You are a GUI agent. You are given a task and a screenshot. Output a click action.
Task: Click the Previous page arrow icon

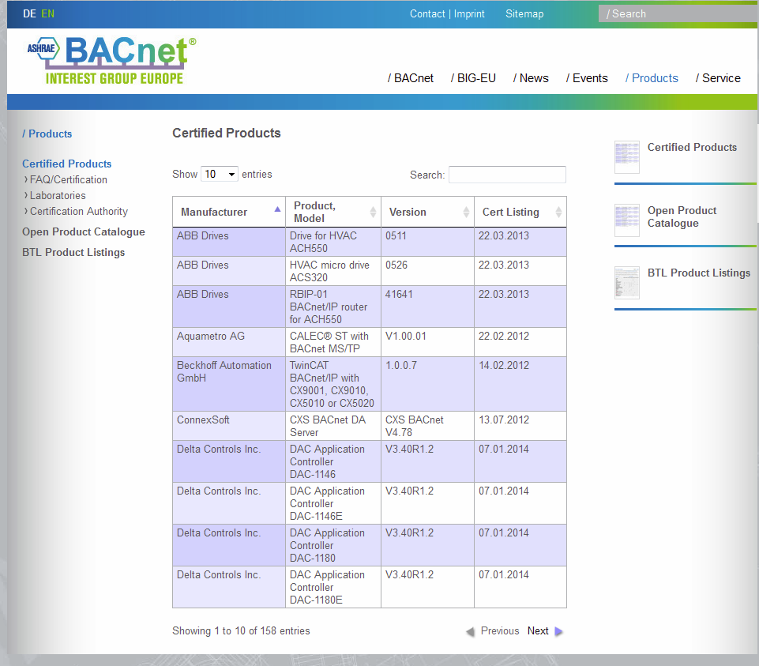[x=470, y=631]
